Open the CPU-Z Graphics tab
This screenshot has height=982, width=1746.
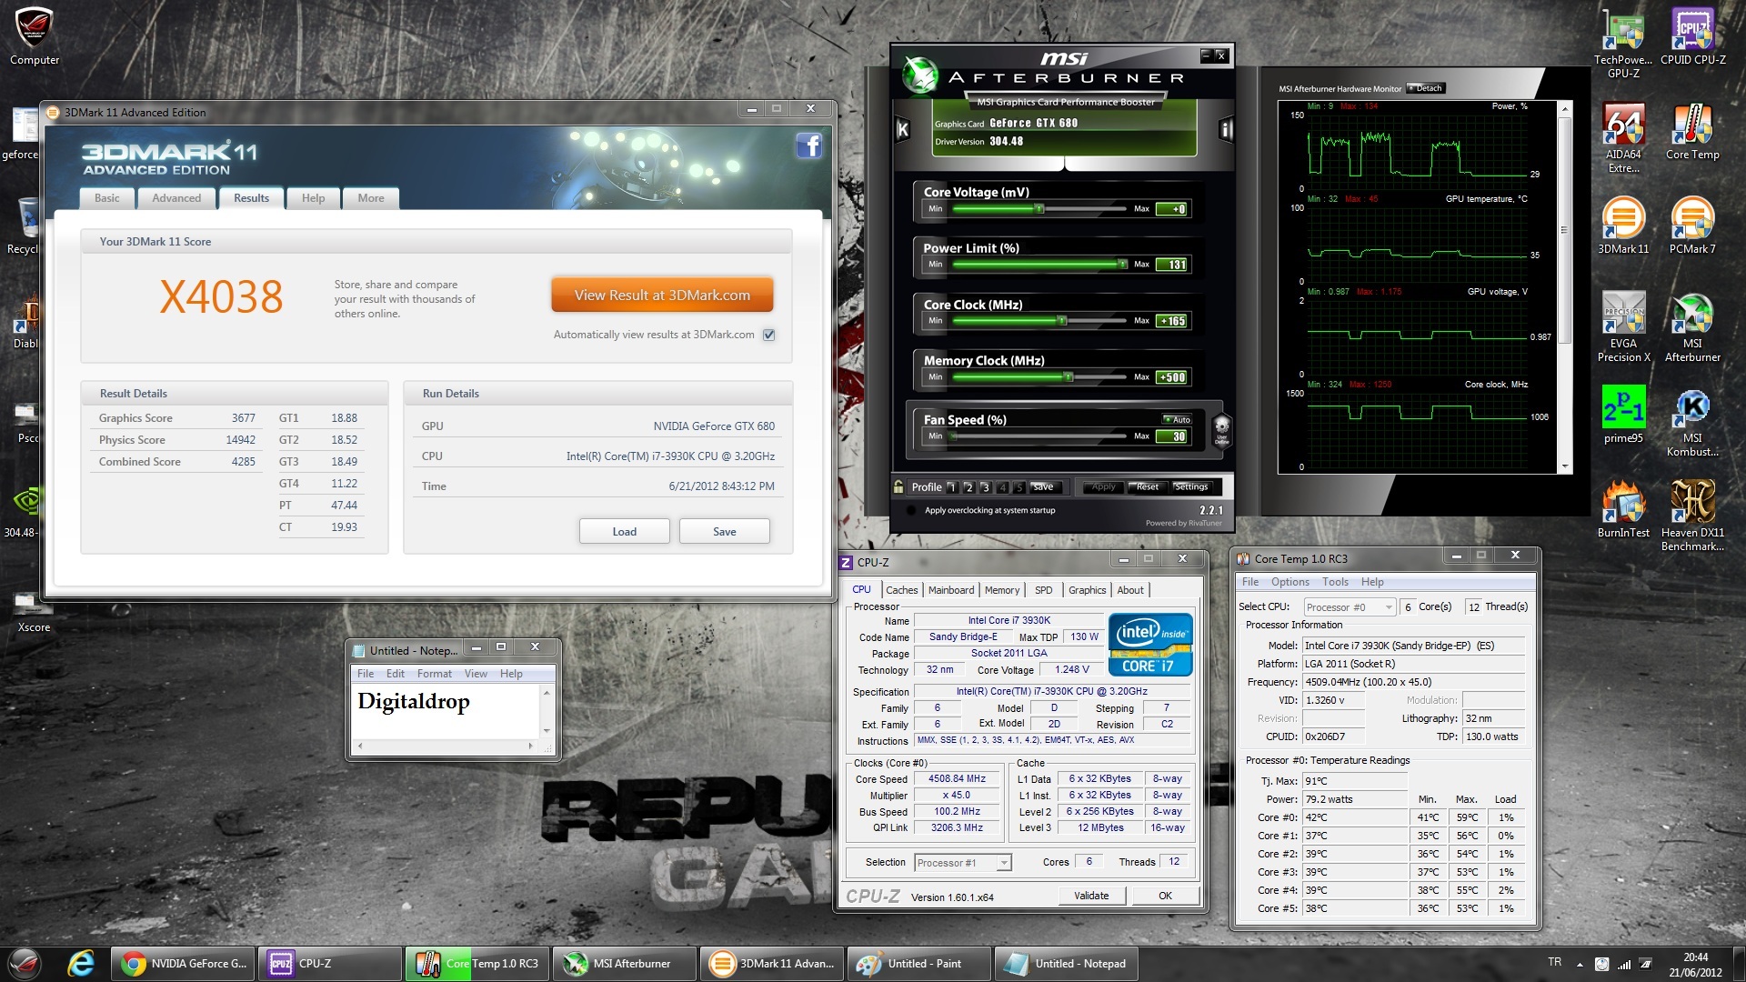click(x=1087, y=590)
